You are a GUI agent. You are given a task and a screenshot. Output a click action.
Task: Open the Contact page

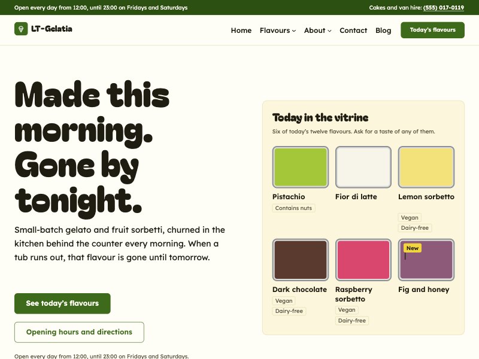pos(353,31)
